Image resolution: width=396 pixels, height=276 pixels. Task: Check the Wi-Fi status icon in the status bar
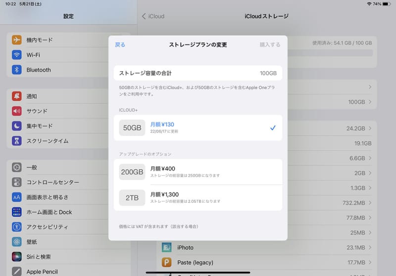pos(369,4)
